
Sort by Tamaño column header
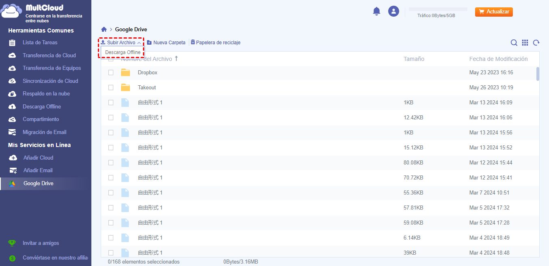pos(414,59)
